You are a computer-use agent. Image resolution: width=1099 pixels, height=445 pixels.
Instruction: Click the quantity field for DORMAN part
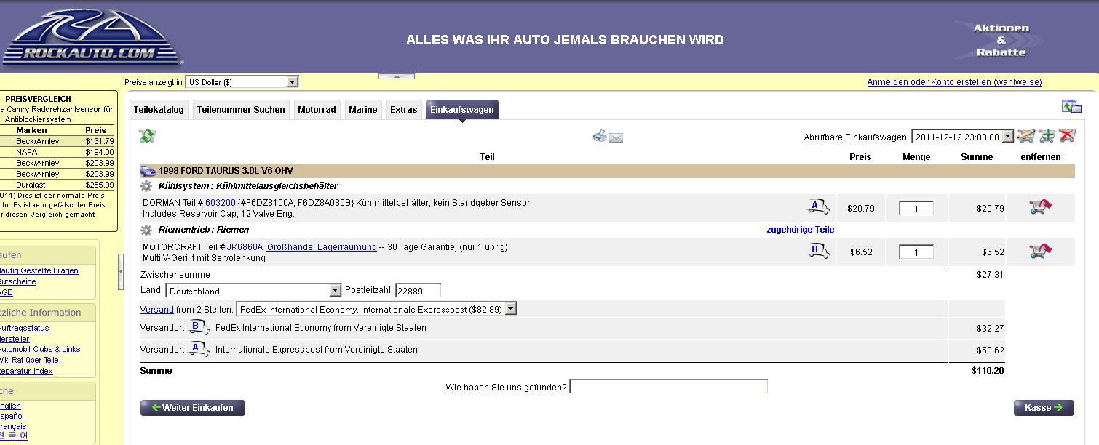(916, 209)
